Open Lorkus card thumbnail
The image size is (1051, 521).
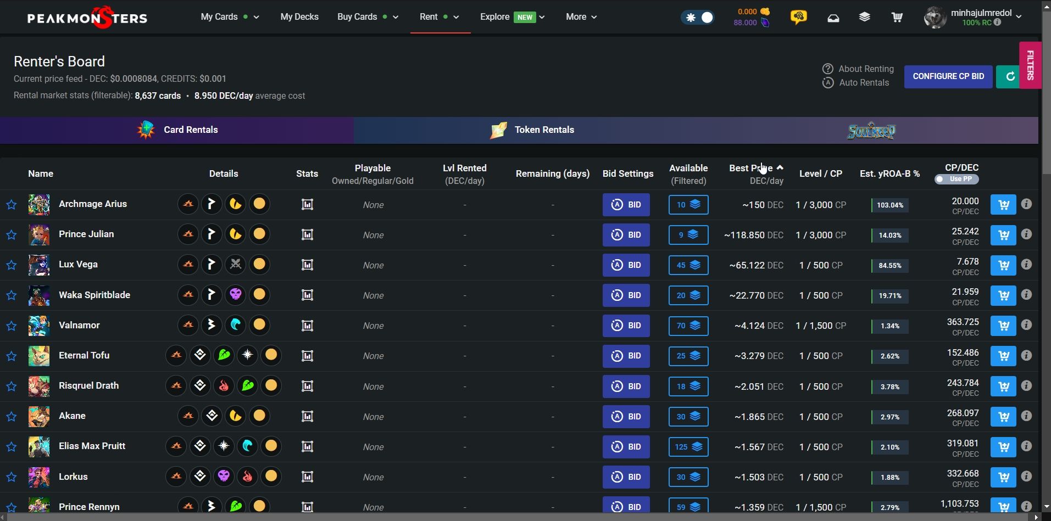coord(39,477)
